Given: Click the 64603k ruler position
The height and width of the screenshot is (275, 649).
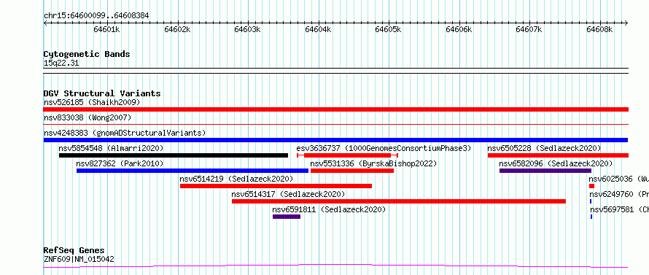Looking at the screenshot, I should [x=247, y=29].
